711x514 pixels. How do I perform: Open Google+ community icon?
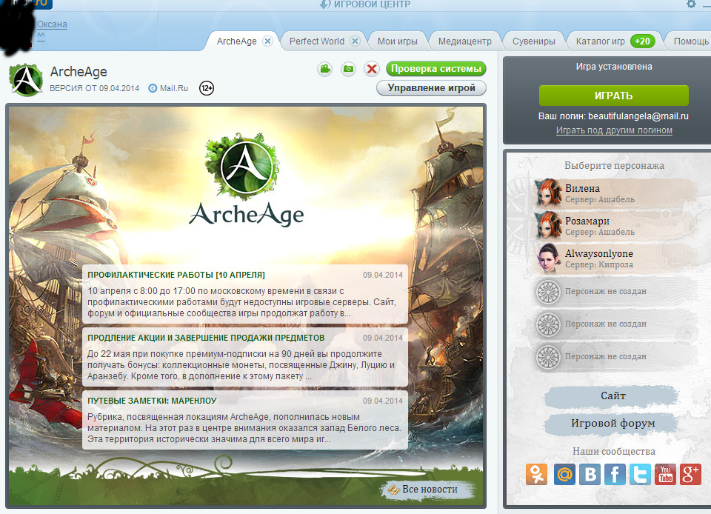click(690, 475)
